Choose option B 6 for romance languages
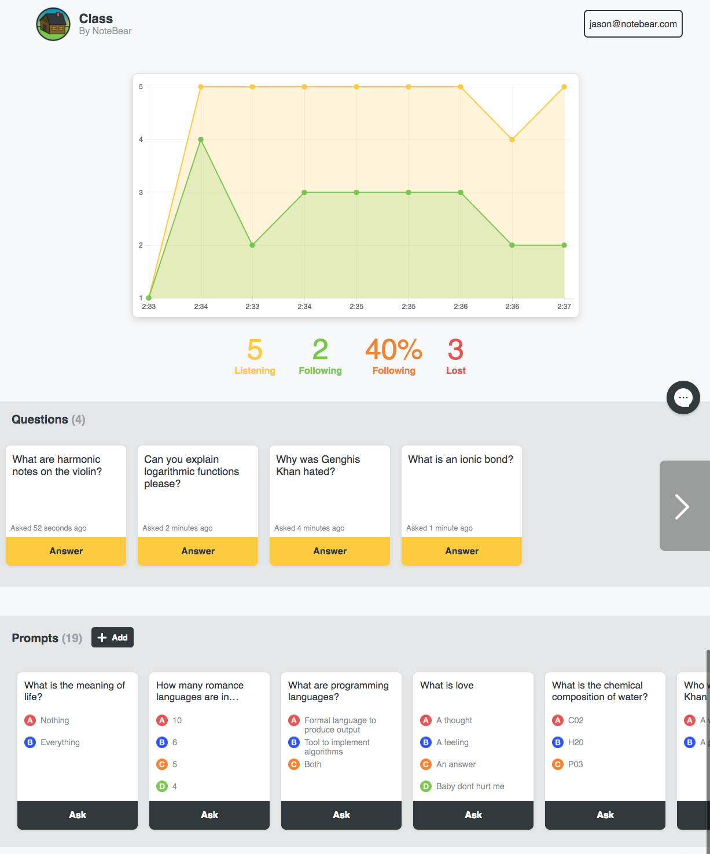 pos(167,742)
